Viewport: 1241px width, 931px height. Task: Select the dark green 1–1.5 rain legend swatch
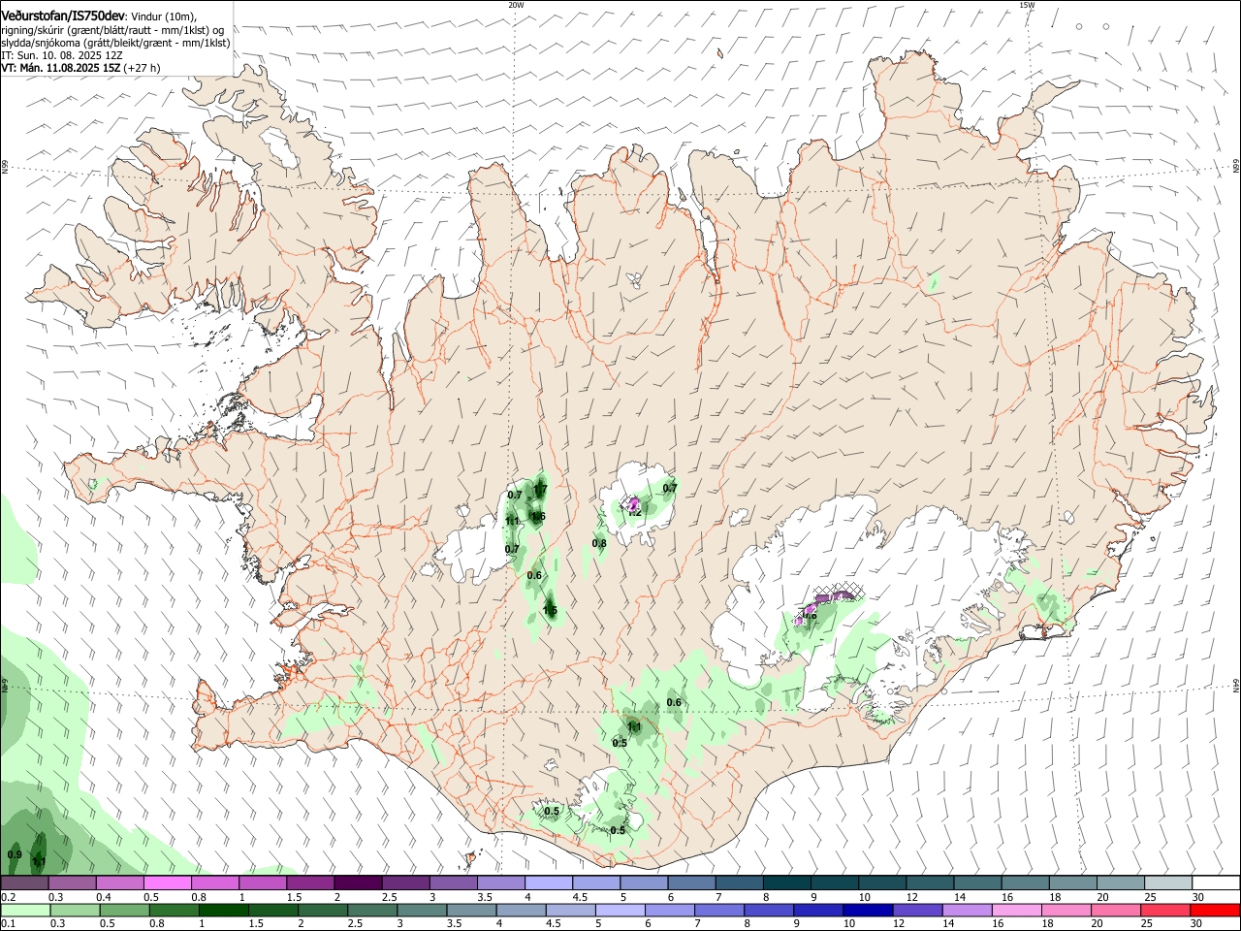pyautogui.click(x=224, y=911)
